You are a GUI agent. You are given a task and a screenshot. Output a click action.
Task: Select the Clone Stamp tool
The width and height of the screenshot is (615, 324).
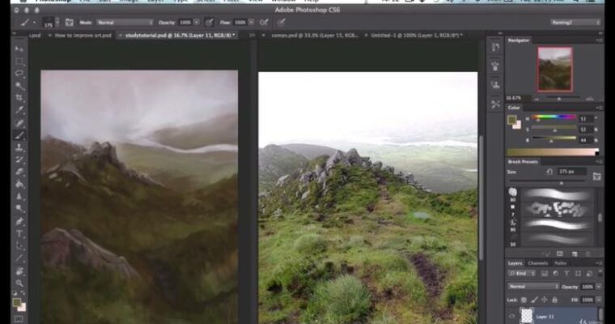click(19, 147)
